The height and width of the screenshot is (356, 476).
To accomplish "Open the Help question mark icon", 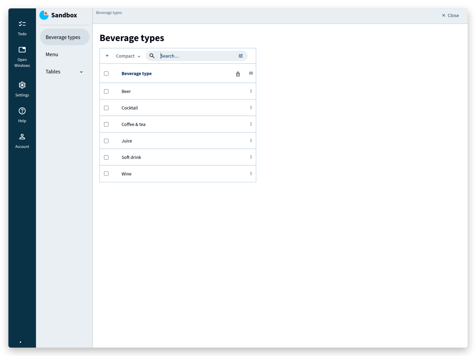I will [22, 111].
